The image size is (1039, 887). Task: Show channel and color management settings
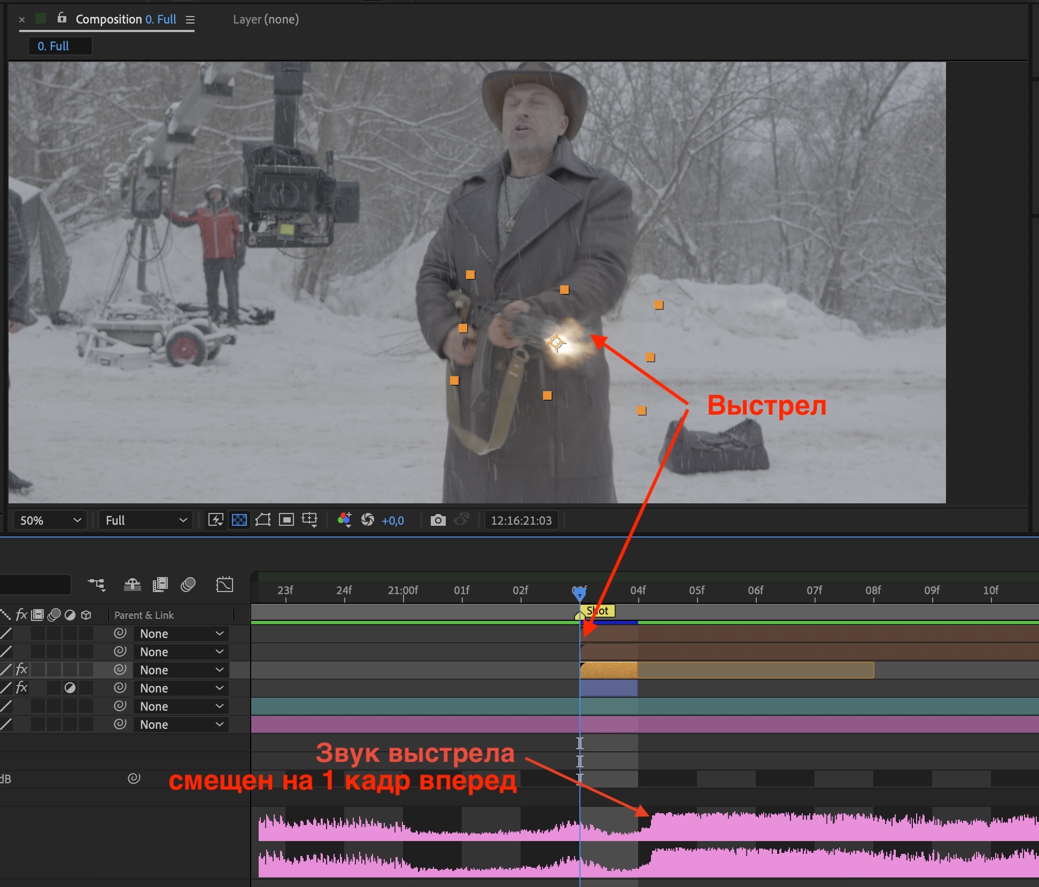pyautogui.click(x=345, y=520)
